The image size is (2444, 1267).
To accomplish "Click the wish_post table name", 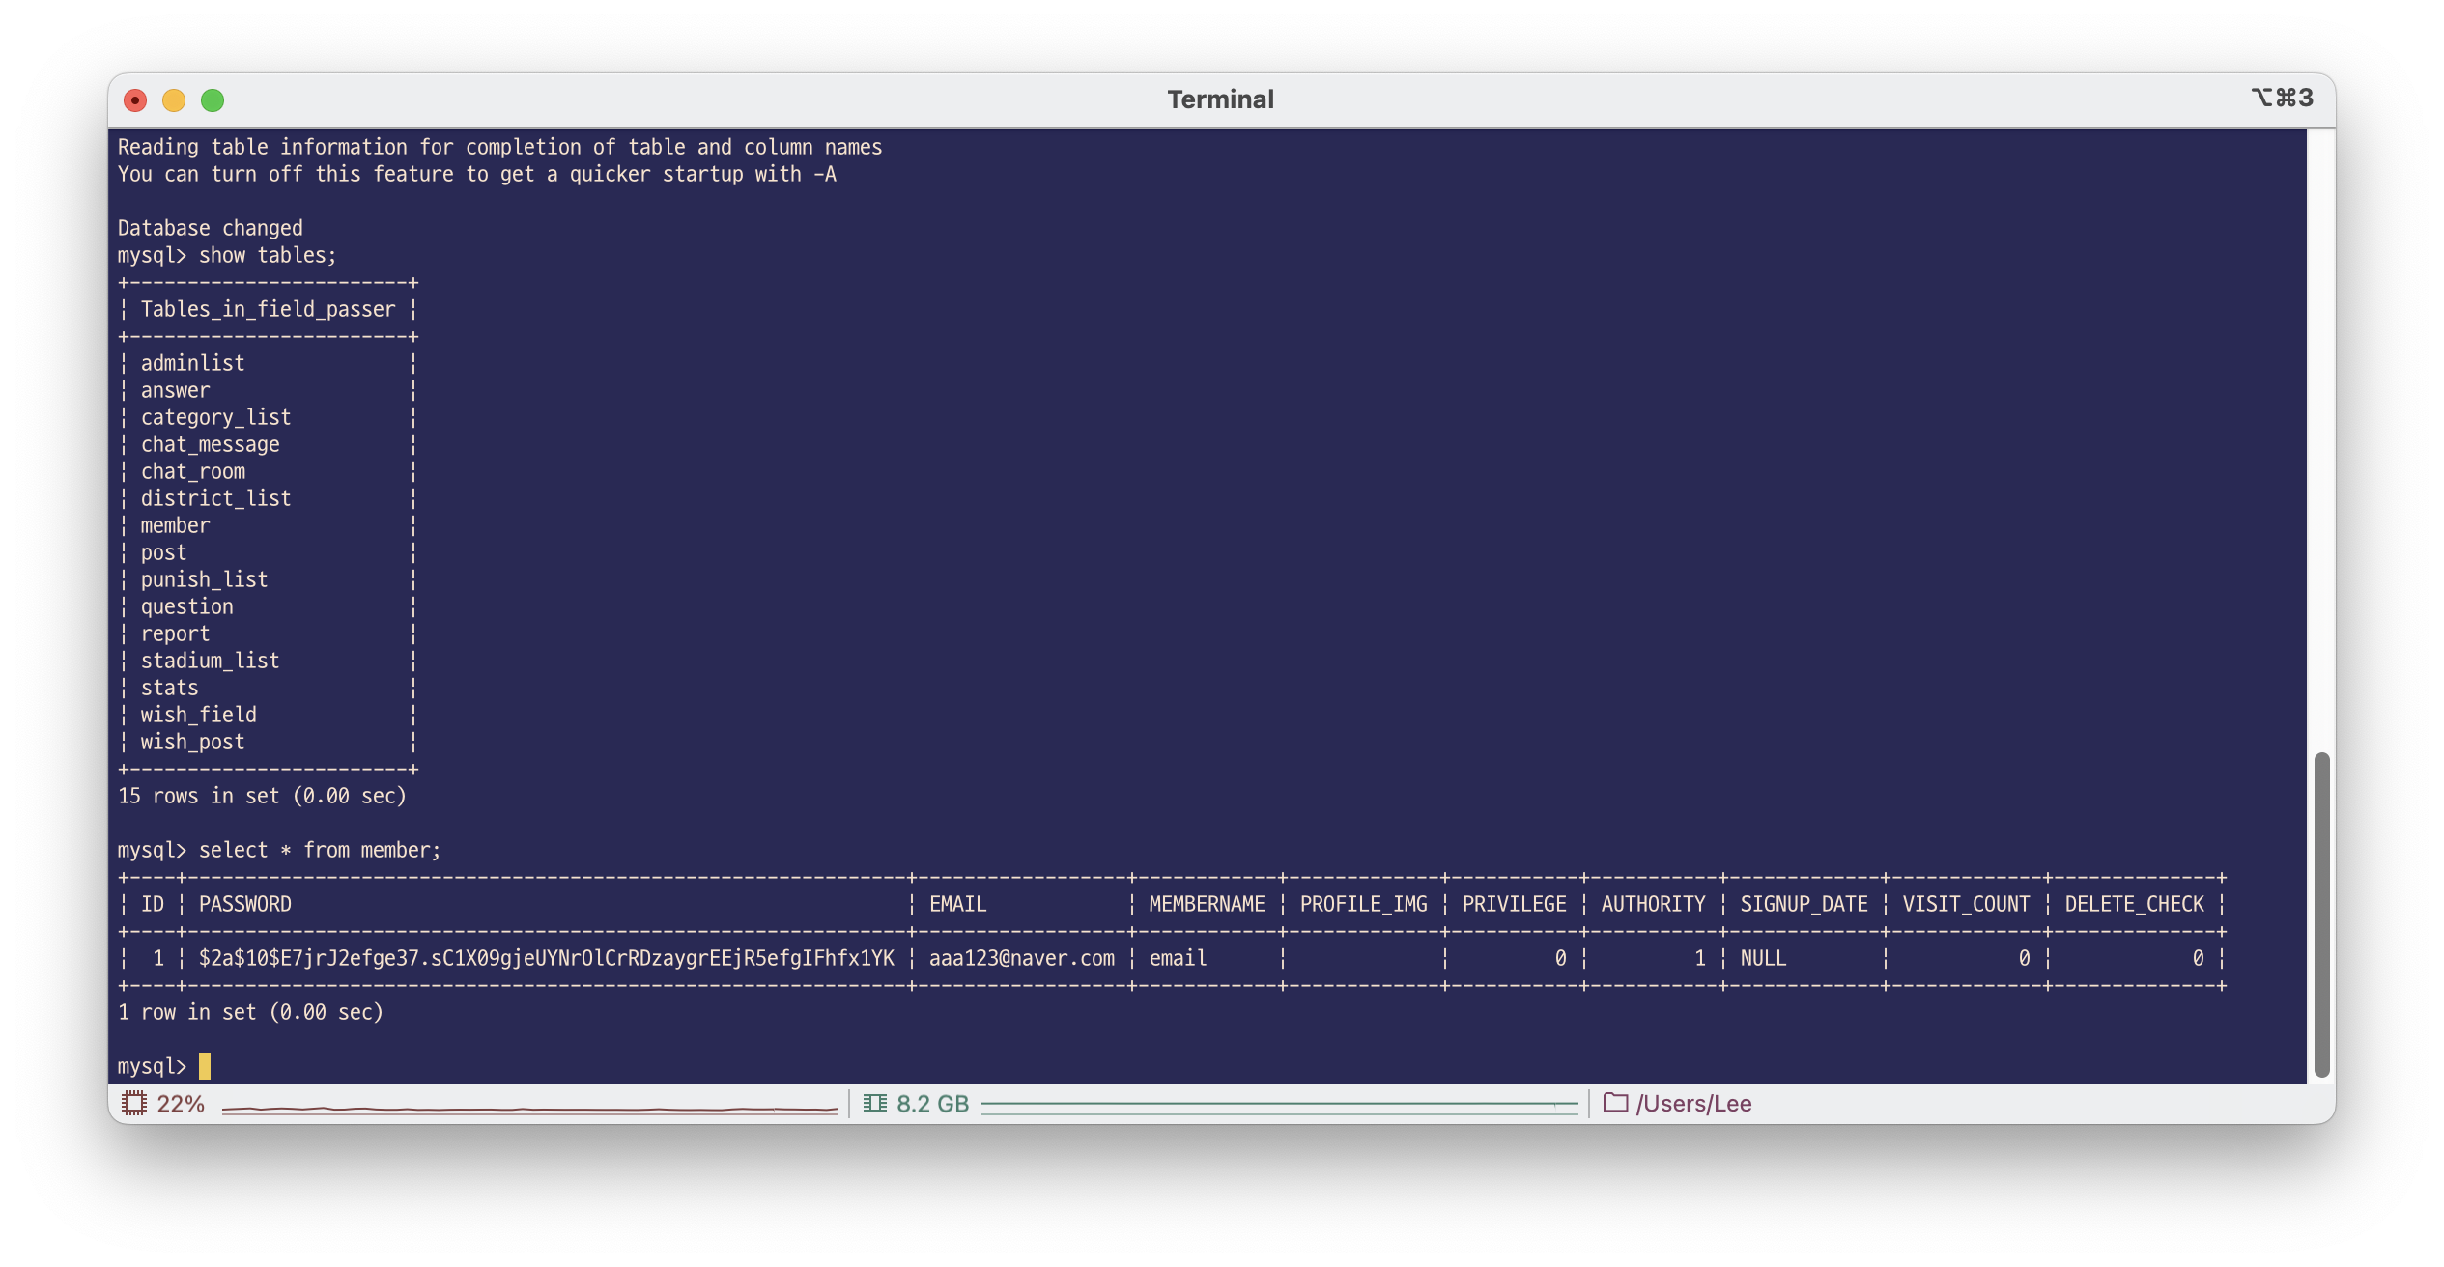I will click(192, 742).
